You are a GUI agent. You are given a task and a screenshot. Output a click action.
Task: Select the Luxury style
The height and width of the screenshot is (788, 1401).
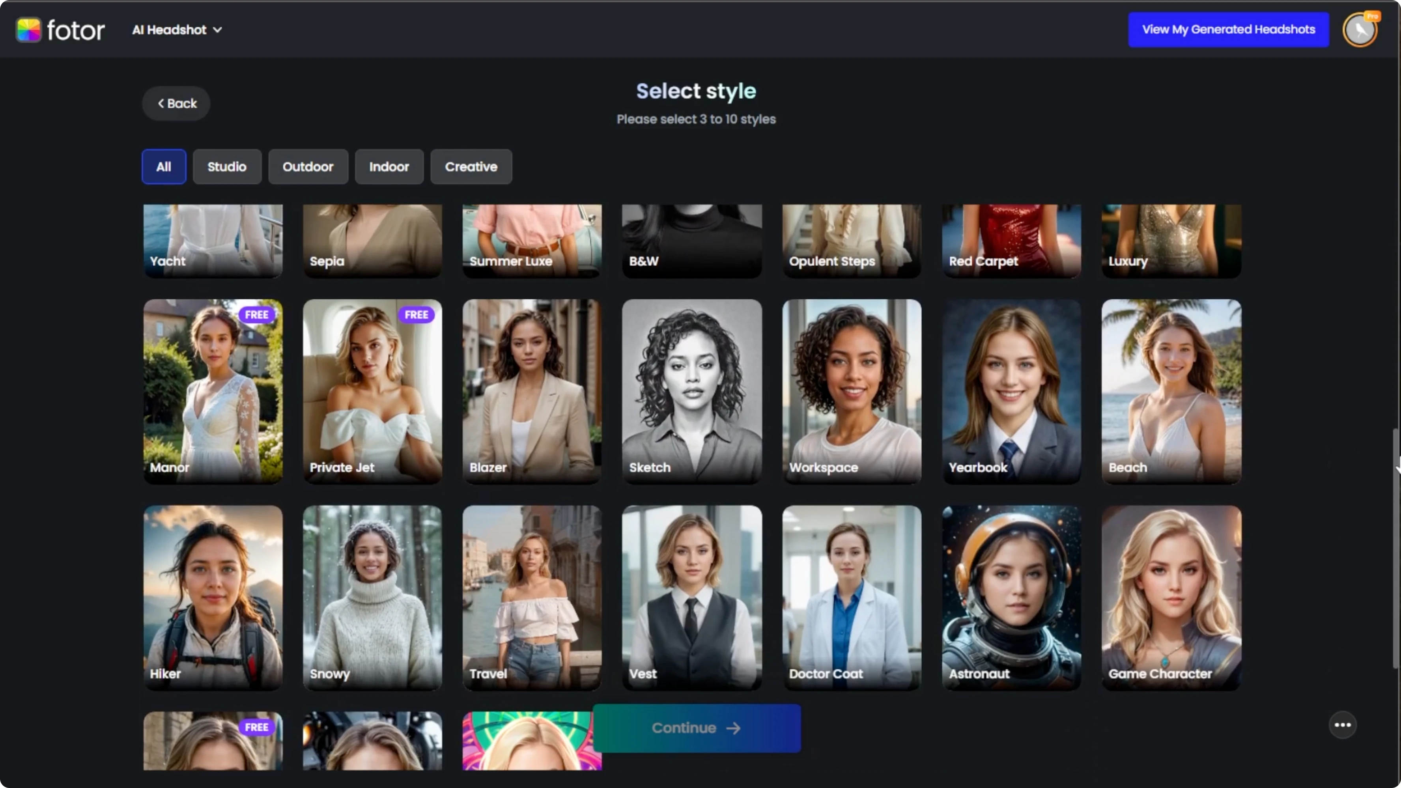1171,241
